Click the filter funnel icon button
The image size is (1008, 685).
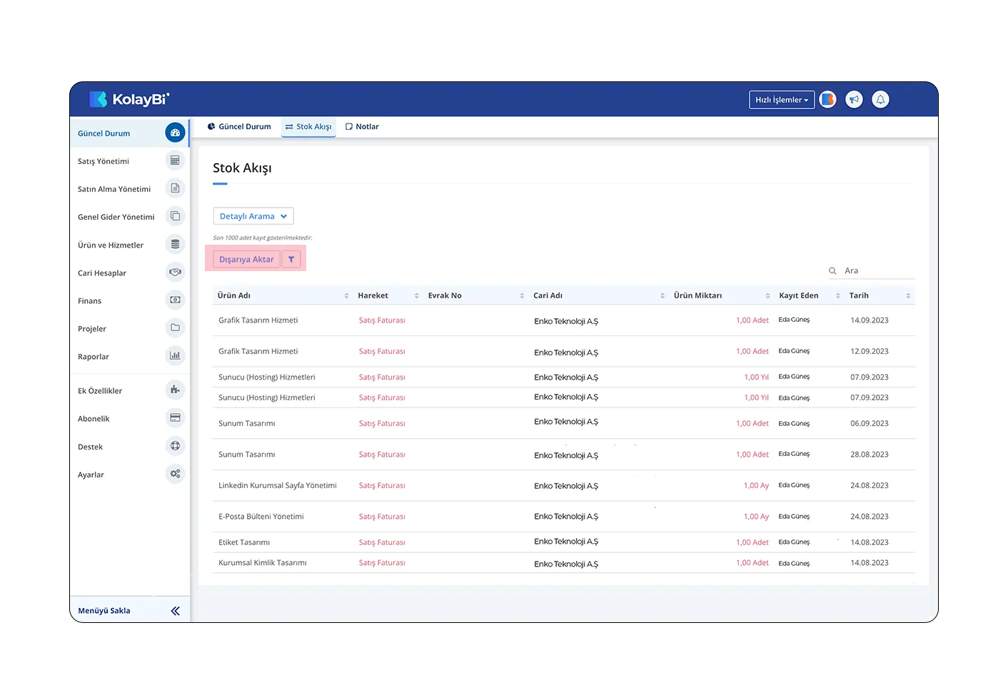[x=291, y=259]
